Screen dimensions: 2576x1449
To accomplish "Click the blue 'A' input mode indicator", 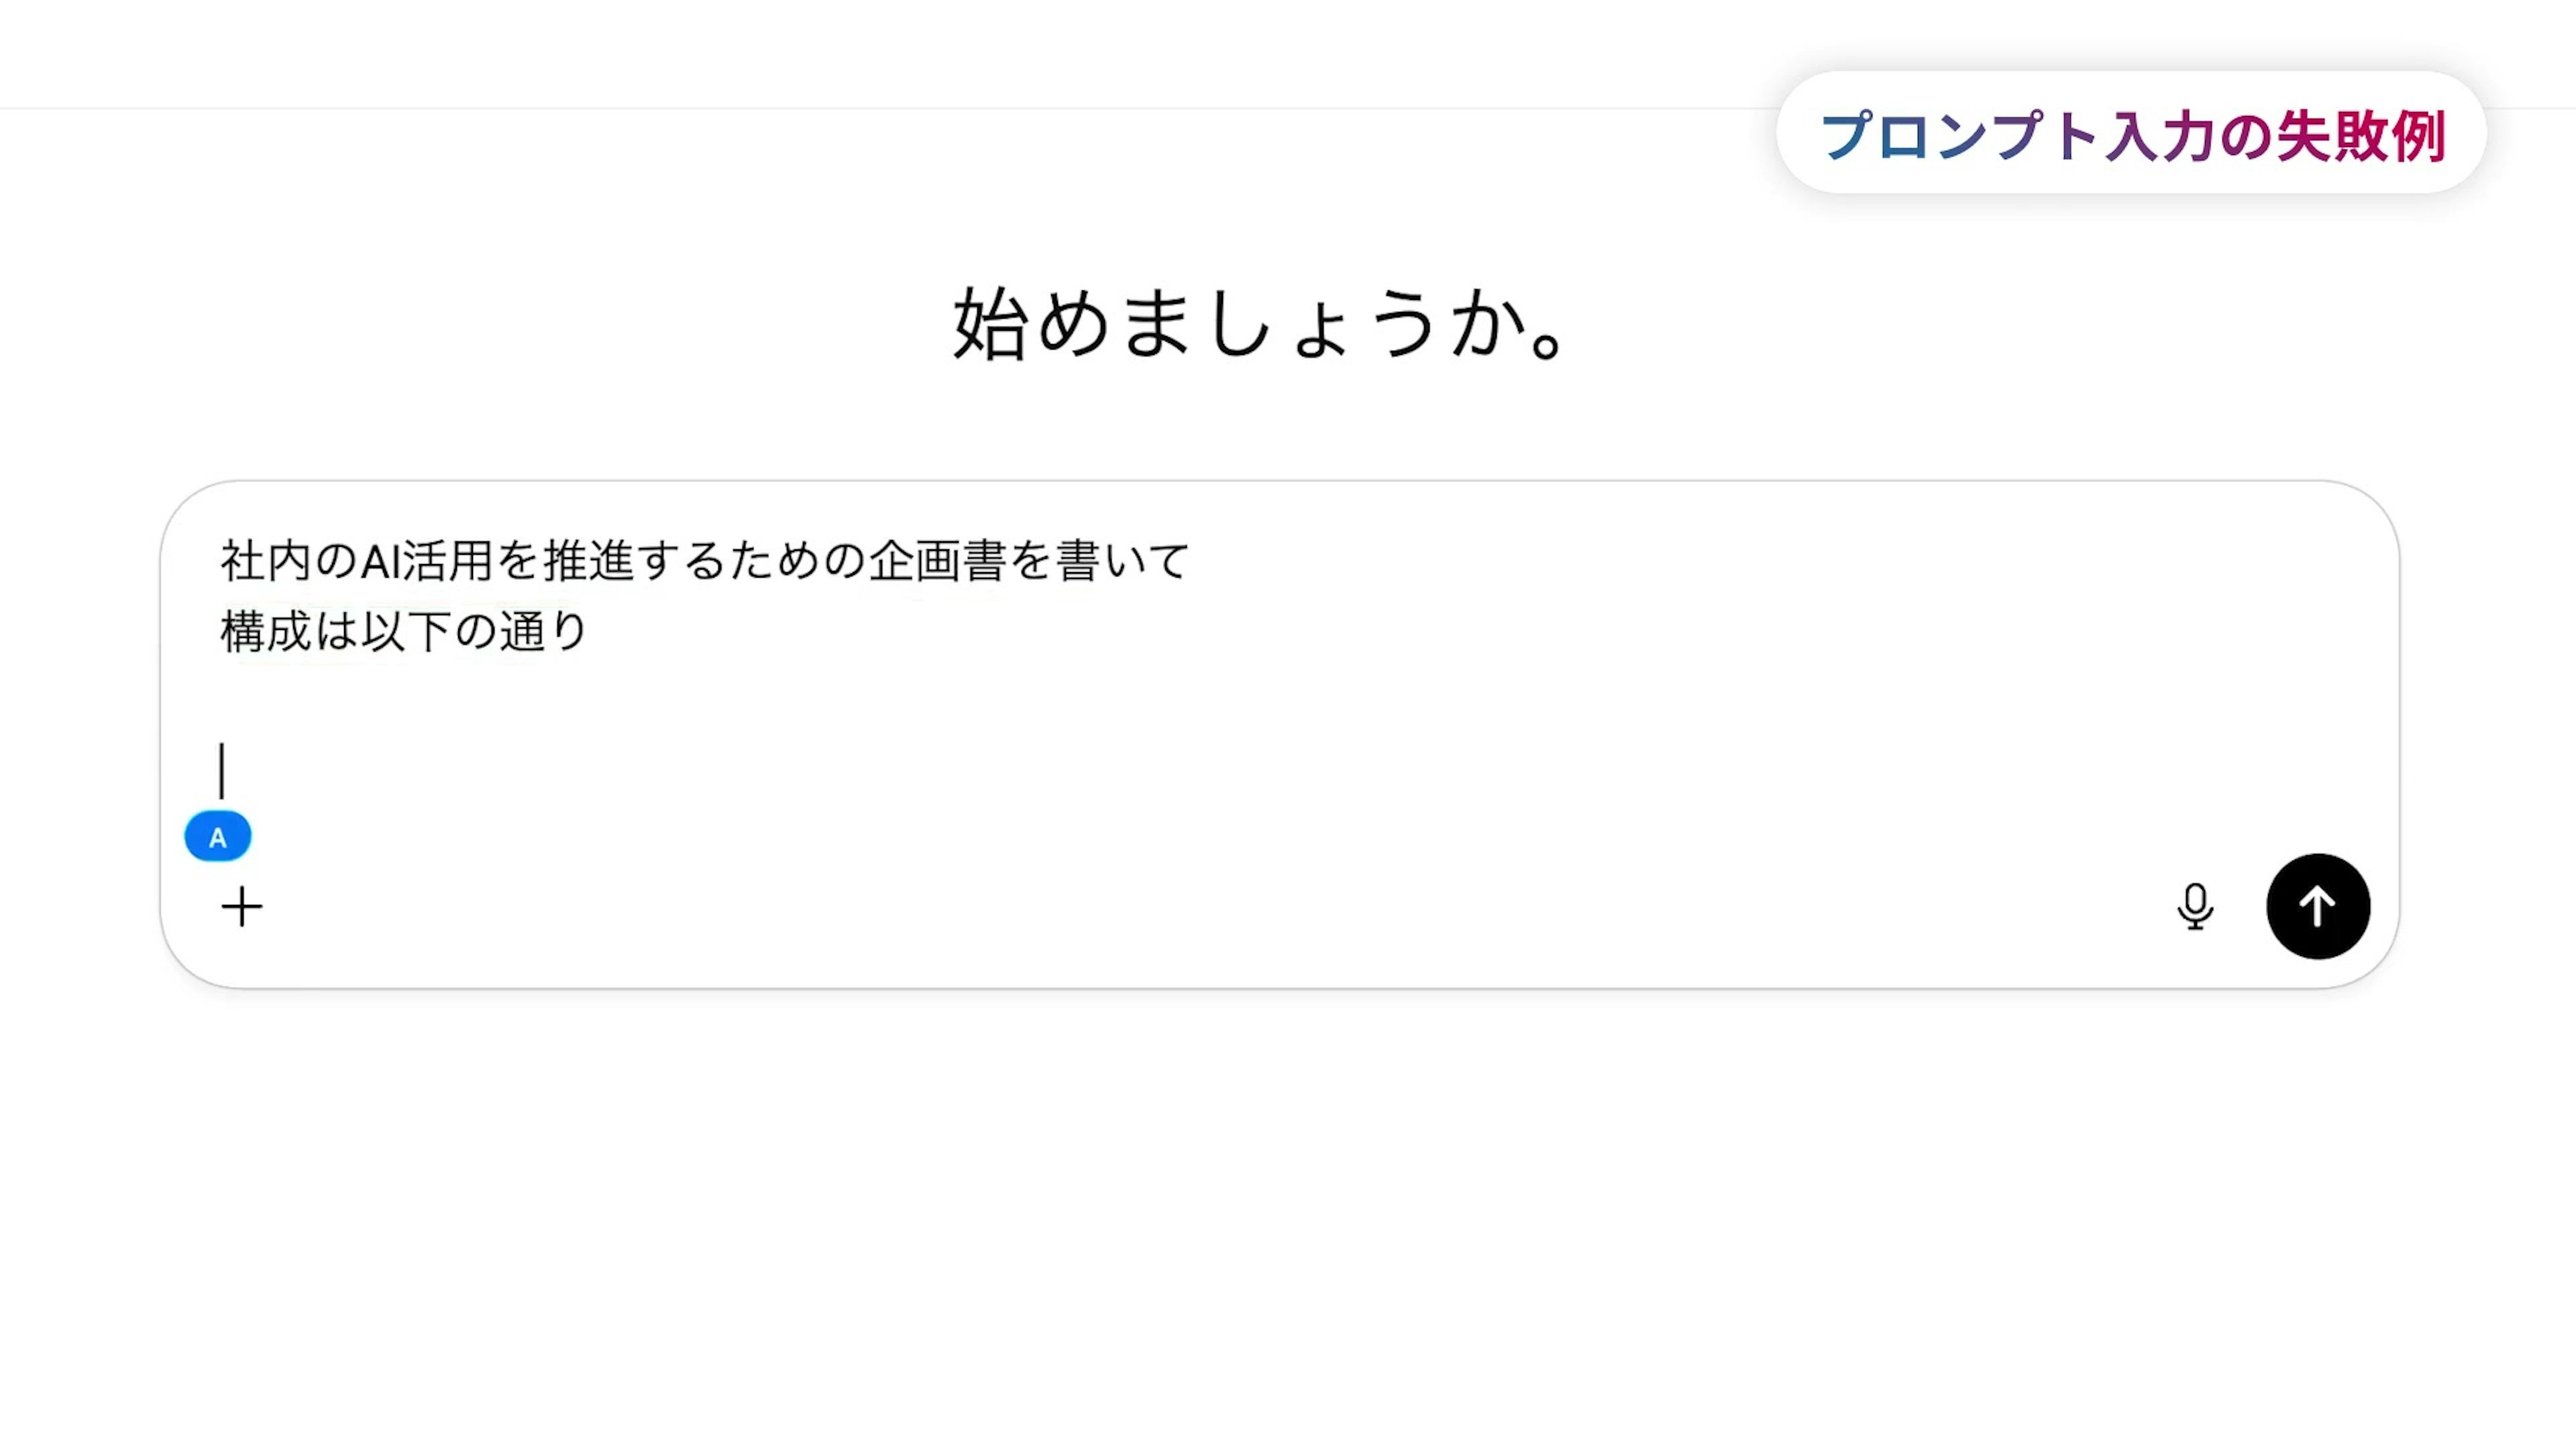I will (218, 837).
